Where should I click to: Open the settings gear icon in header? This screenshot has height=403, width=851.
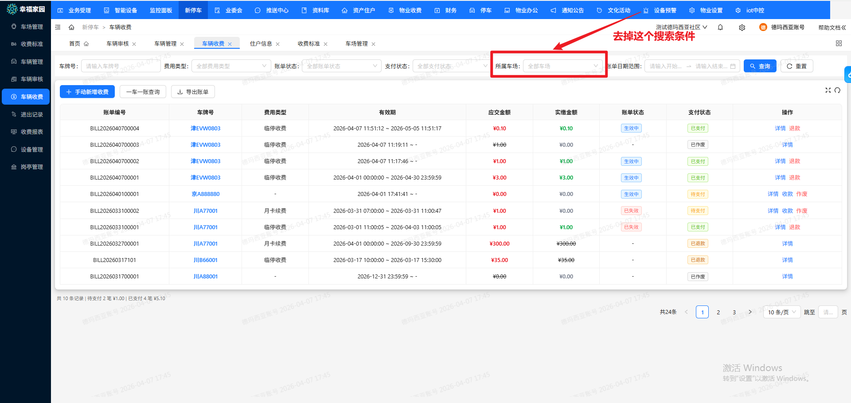pyautogui.click(x=742, y=27)
